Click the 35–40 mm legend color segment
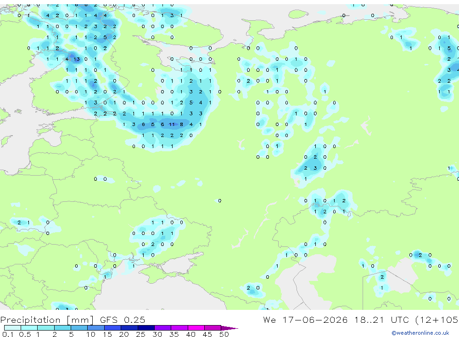The width and height of the screenshot is (459, 337). [179, 328]
